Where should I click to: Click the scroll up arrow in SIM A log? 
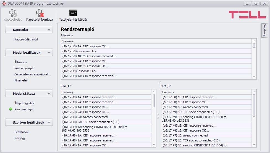154,92
